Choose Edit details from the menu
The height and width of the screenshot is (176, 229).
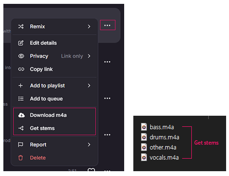[55, 43]
